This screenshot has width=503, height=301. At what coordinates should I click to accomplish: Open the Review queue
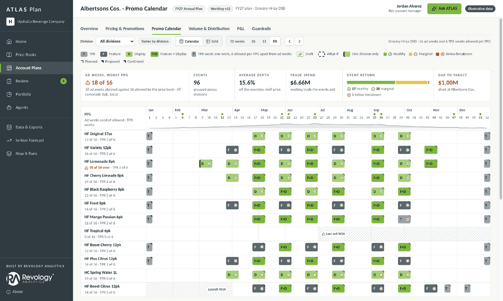36,81
